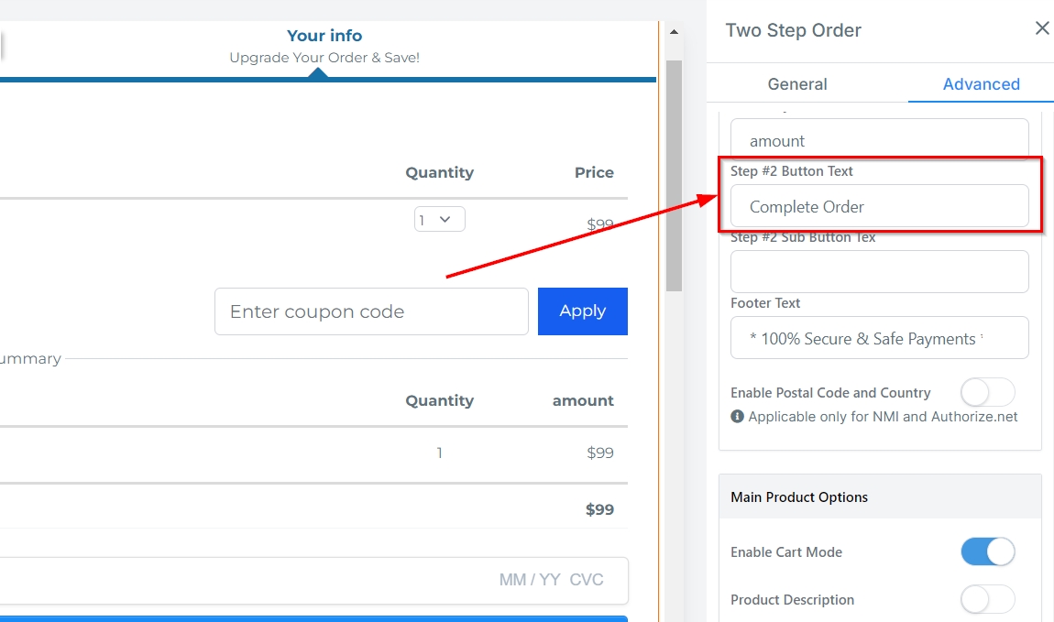The height and width of the screenshot is (622, 1054).
Task: Disable the Enable Cart Mode switch
Action: click(987, 551)
